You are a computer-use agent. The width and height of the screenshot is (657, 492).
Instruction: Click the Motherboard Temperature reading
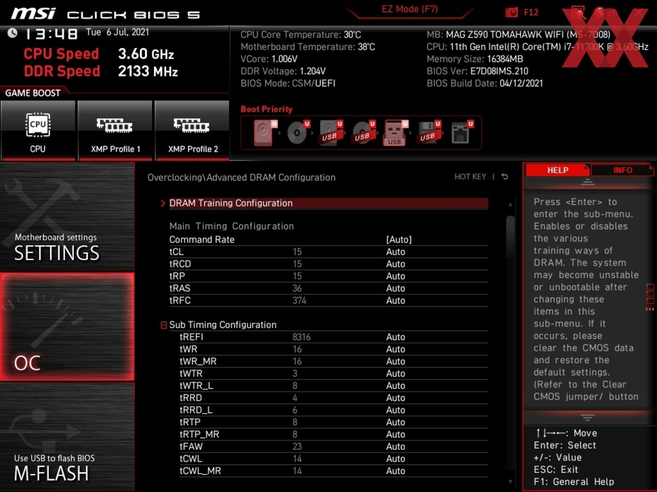click(x=308, y=47)
